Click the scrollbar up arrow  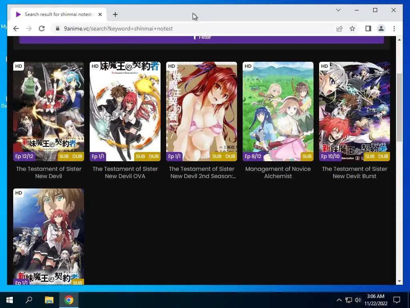point(399,40)
